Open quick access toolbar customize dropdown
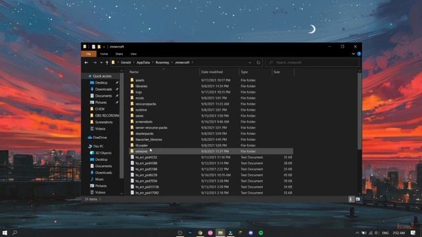This screenshot has height=237, width=422. (104, 47)
